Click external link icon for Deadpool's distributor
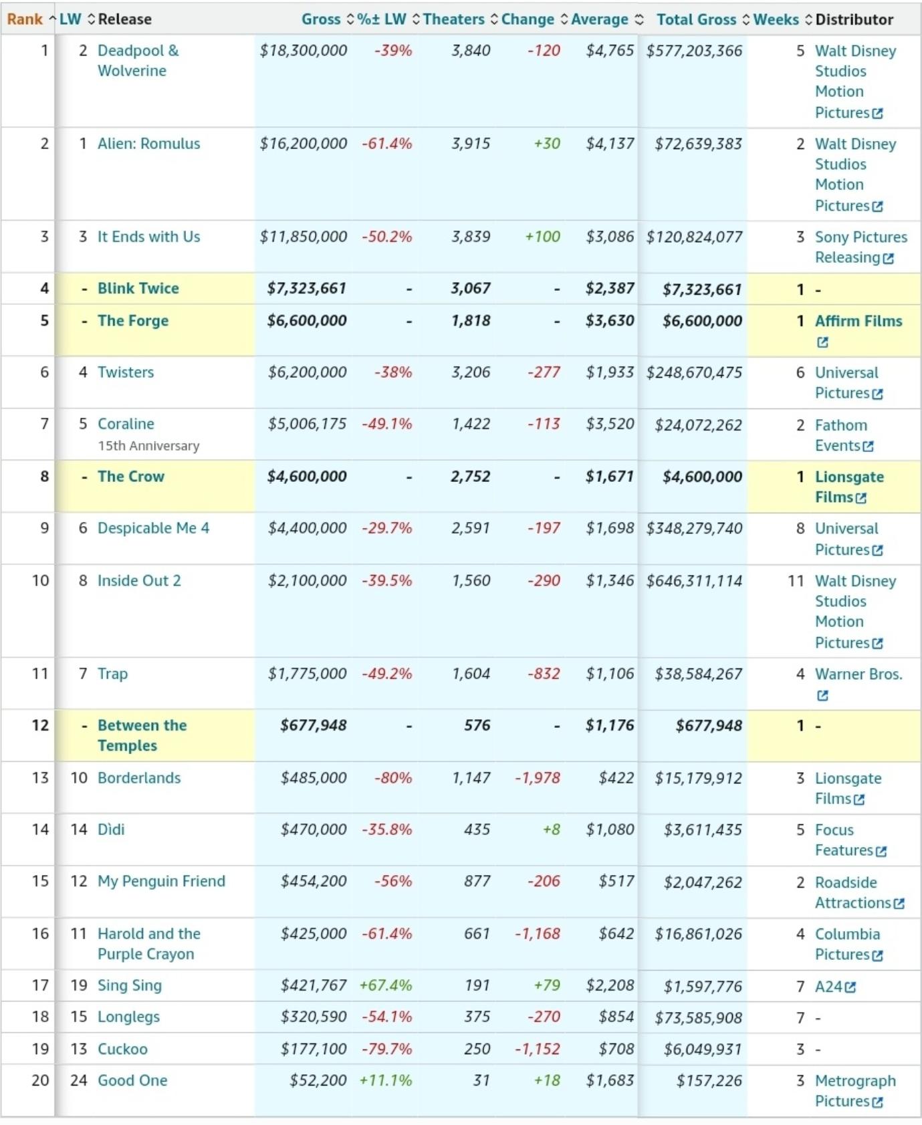 coord(878,113)
